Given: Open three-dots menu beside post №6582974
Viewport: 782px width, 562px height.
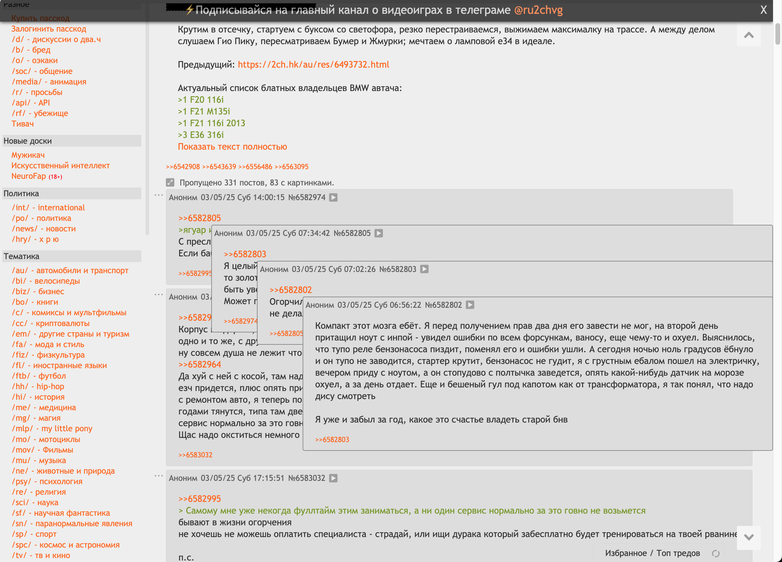Looking at the screenshot, I should coord(158,195).
